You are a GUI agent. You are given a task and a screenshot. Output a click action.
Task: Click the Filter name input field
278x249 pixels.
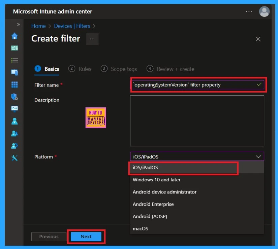pyautogui.click(x=197, y=85)
